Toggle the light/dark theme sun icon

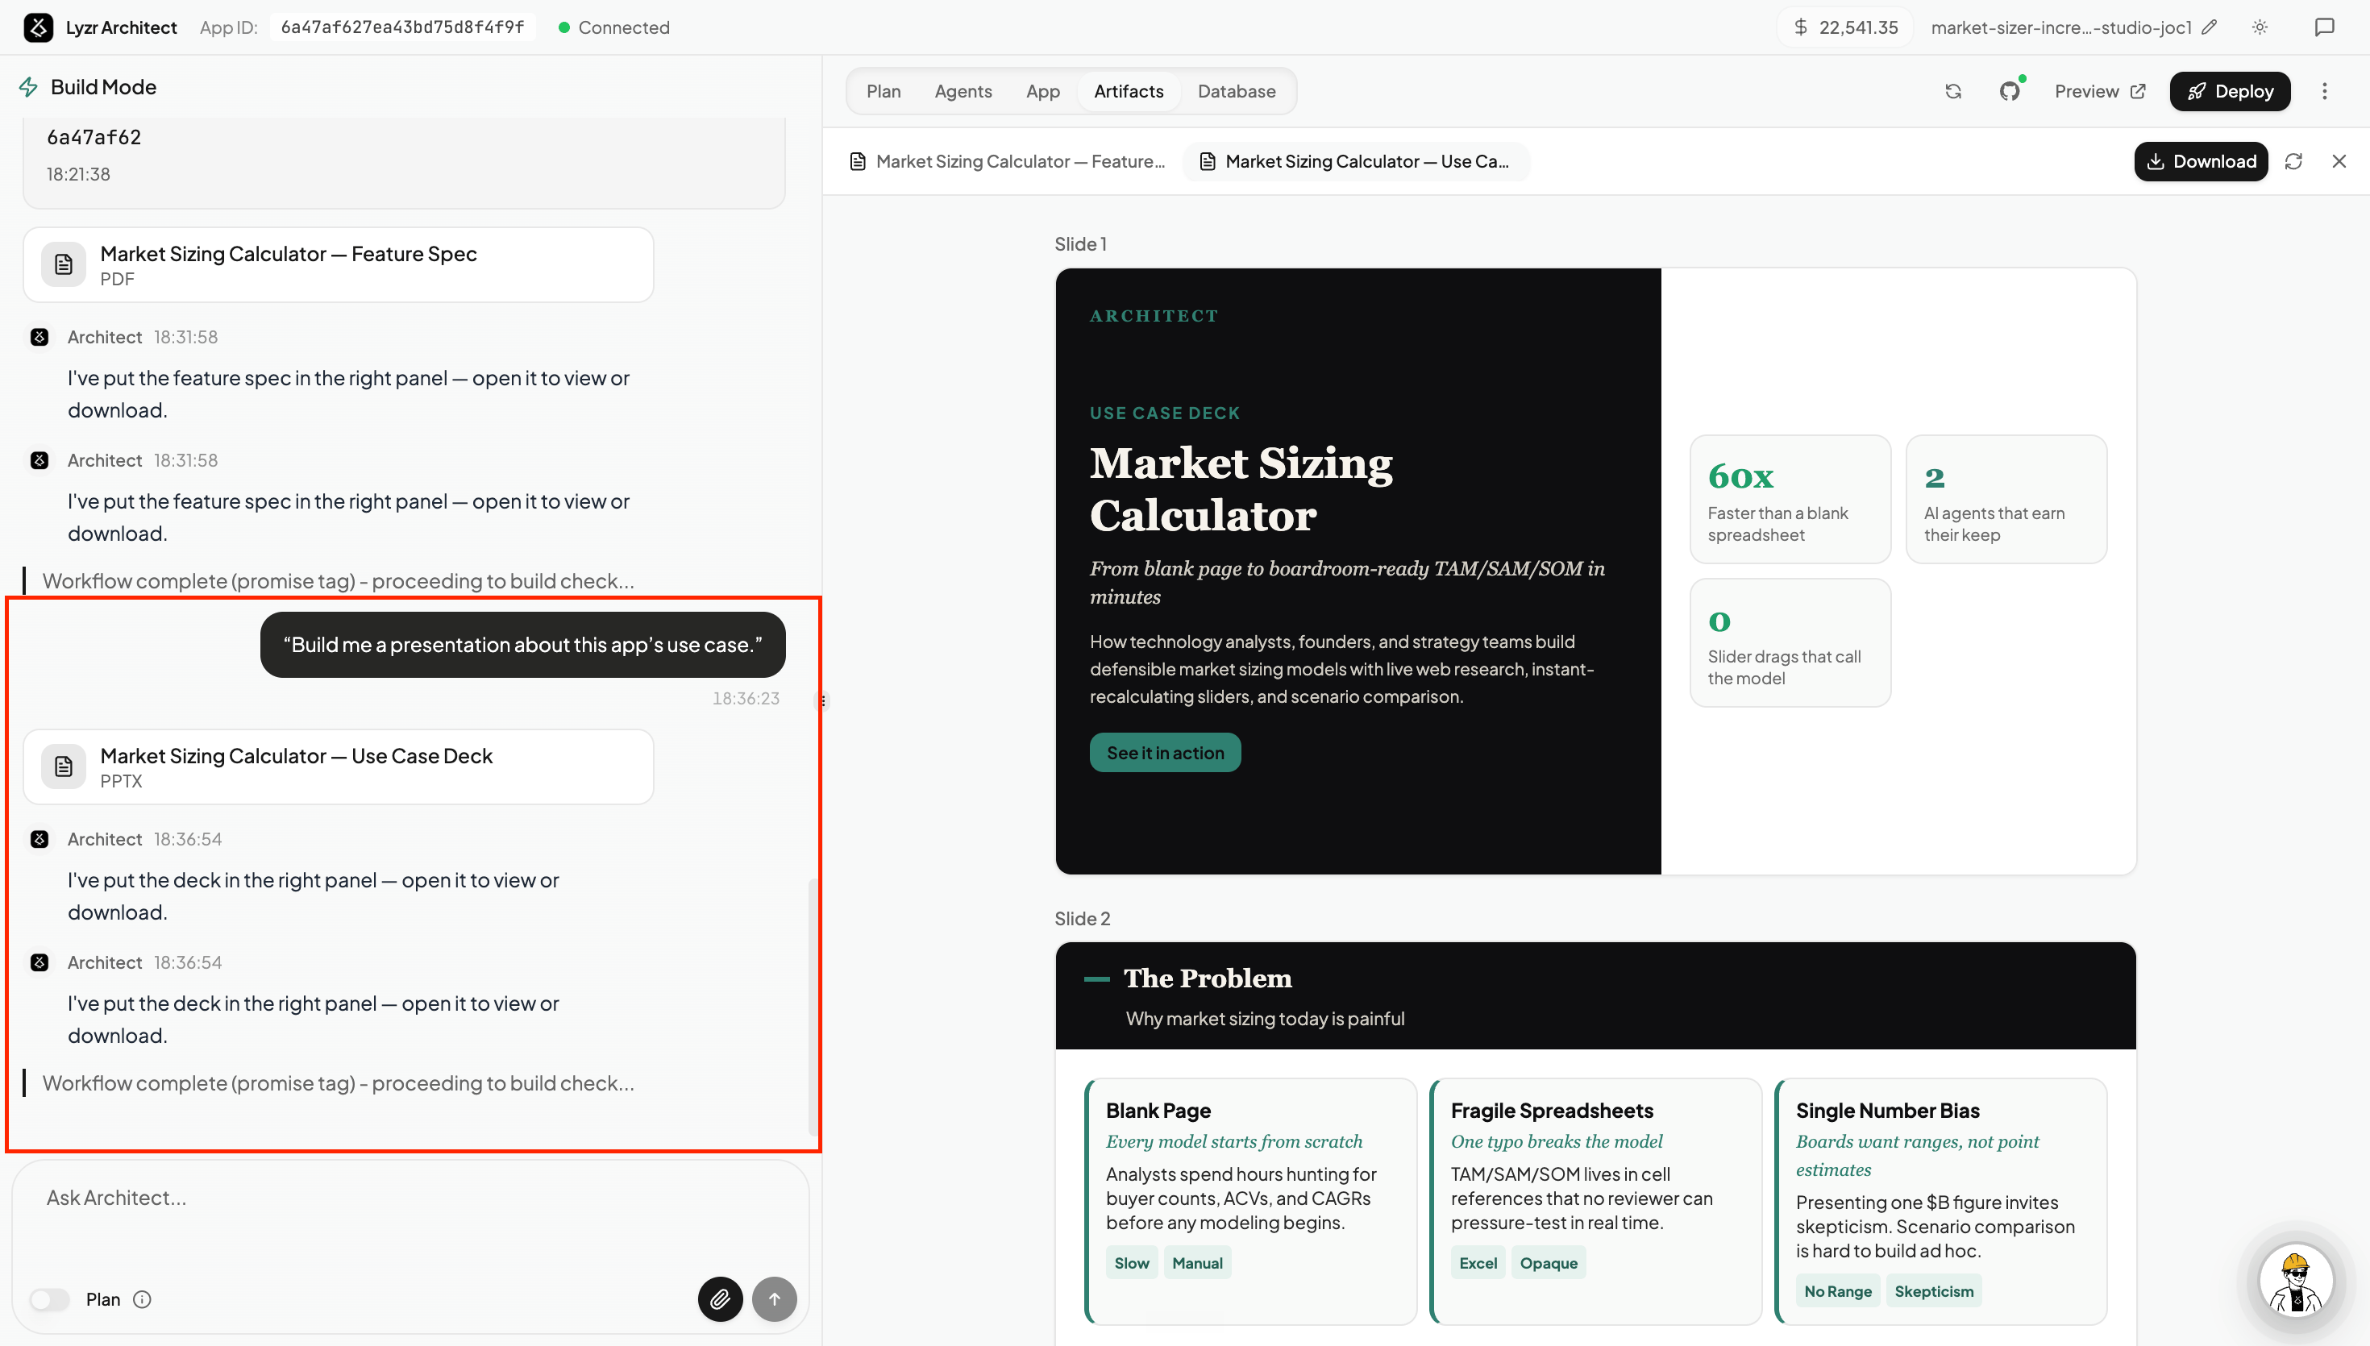click(2260, 27)
